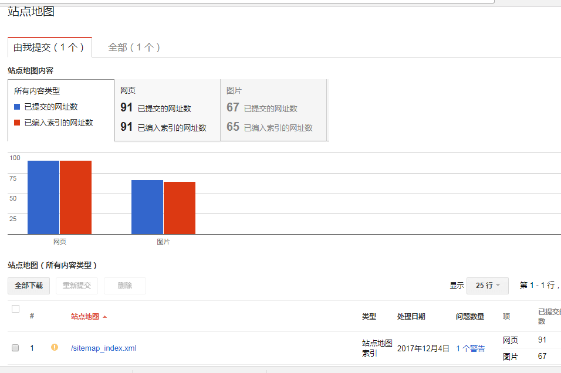The width and height of the screenshot is (561, 373).
Task: Click the 问题数量 column header
Action: point(470,317)
